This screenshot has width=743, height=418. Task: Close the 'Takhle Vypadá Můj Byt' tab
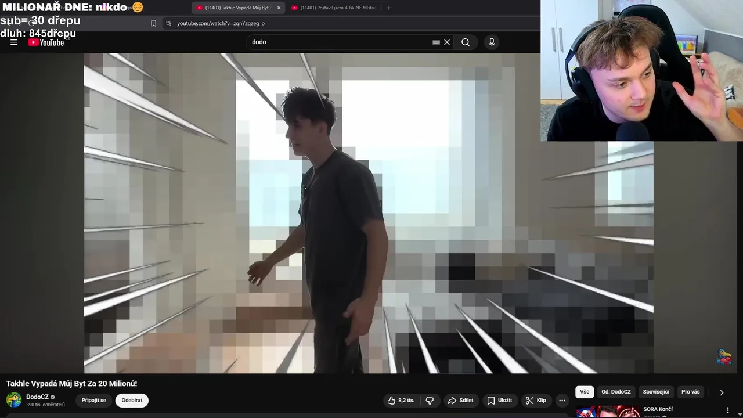[279, 8]
